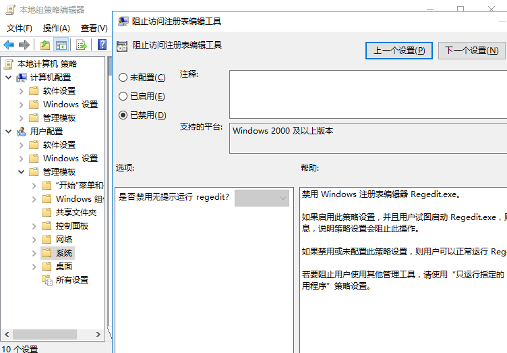Expand Windows 设置 under 用户配置

22,159
